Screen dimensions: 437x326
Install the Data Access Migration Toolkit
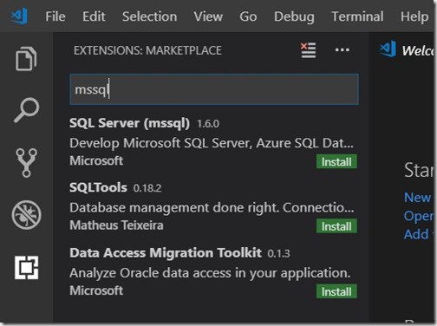click(x=336, y=291)
